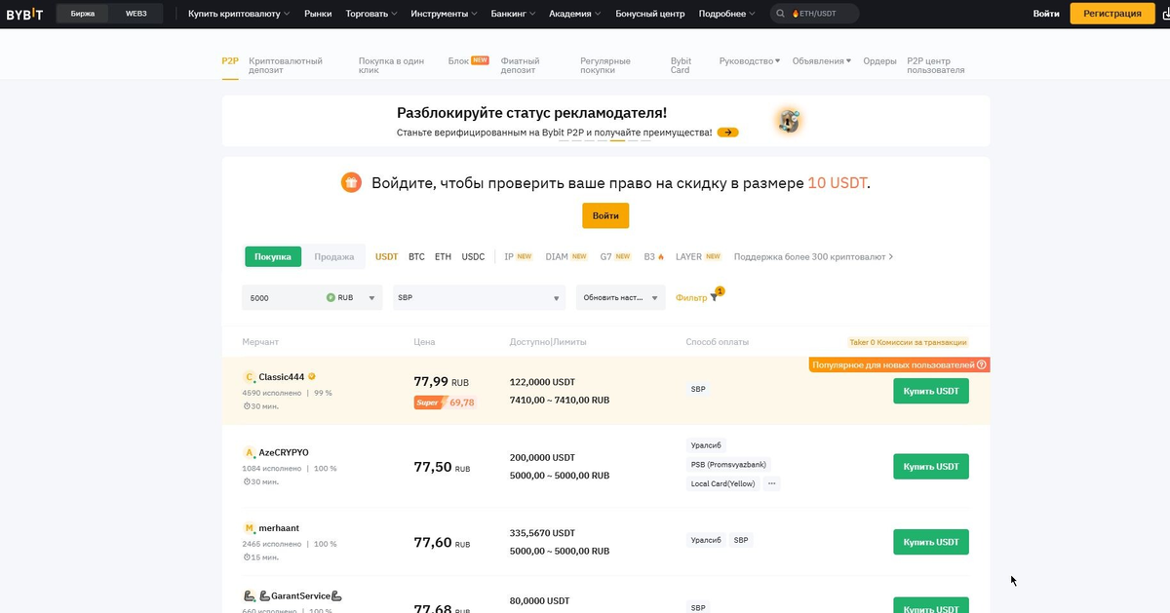
Task: Open the Bybit Card tab
Action: click(681, 65)
